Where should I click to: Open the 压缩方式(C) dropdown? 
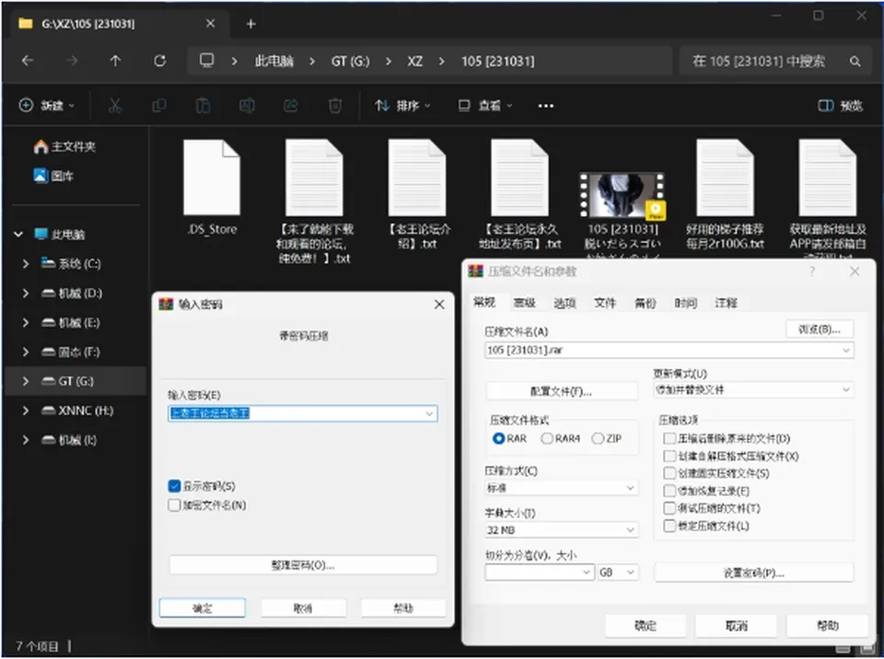562,488
